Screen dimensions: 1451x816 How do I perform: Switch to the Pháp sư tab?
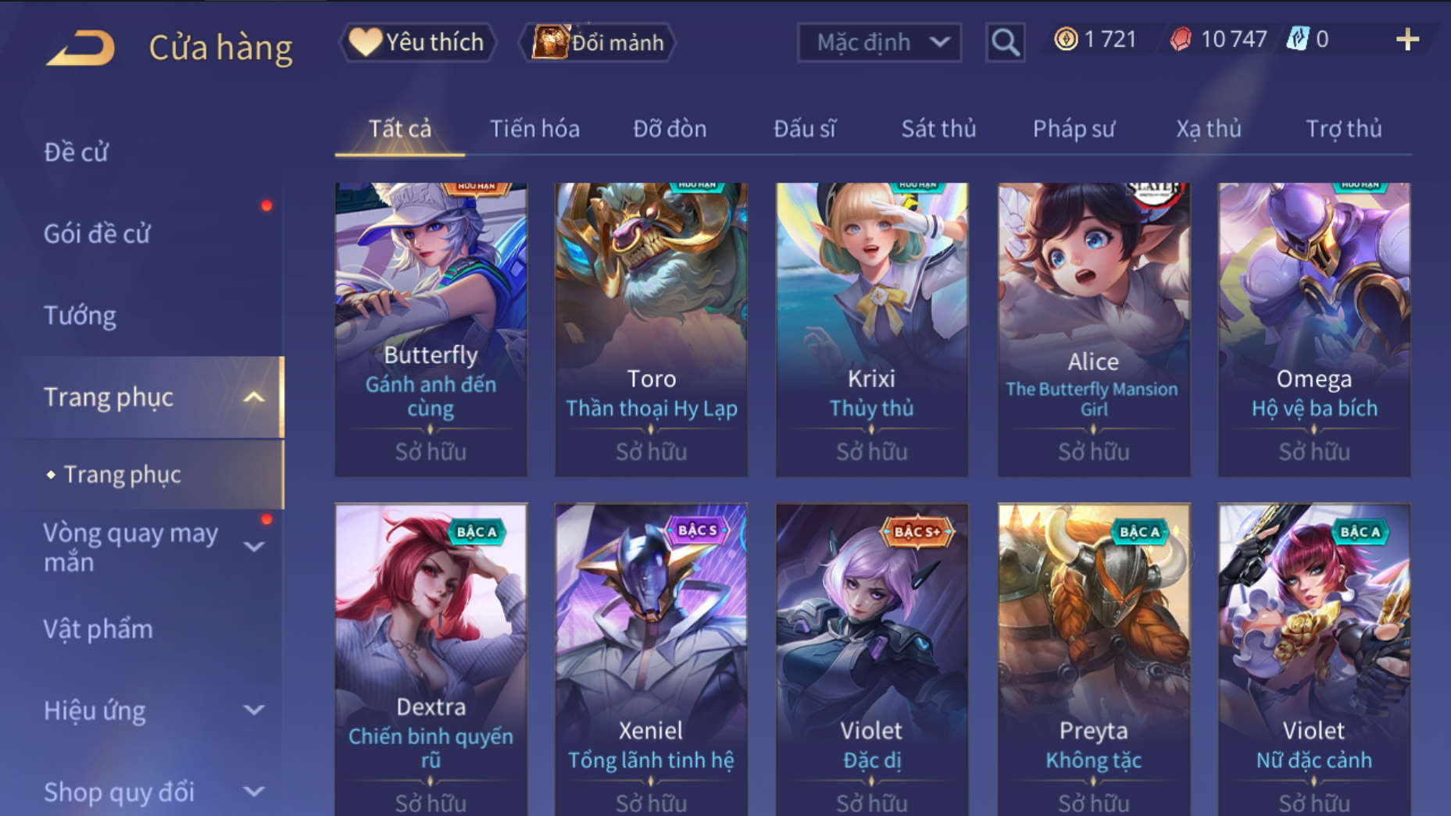coord(1074,129)
